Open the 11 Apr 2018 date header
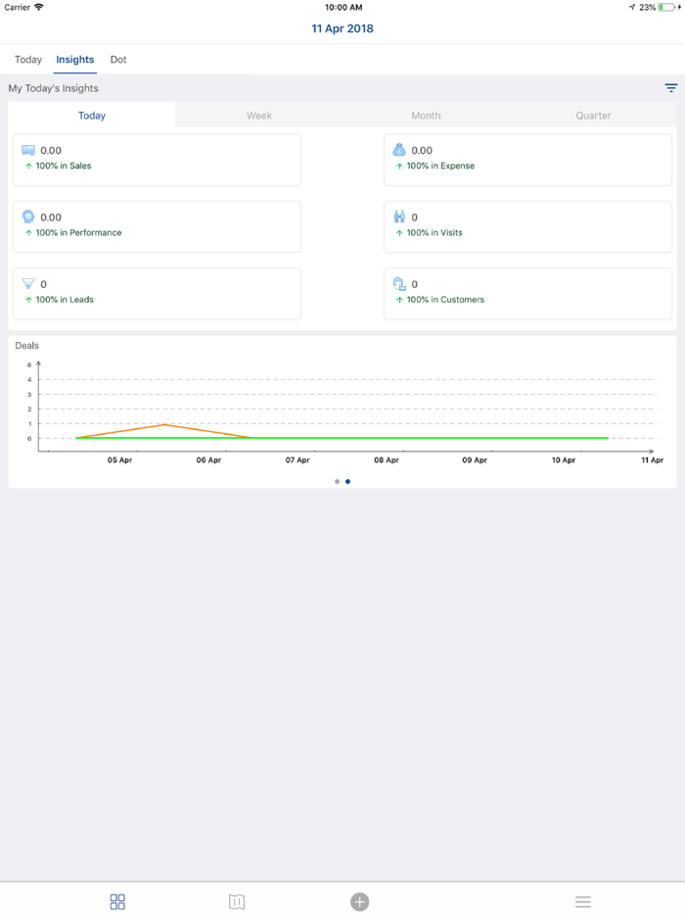 (x=342, y=28)
